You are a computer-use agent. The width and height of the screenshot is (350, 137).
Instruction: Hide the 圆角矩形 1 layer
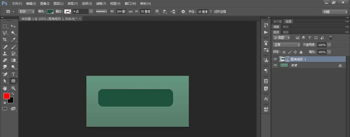(275, 59)
